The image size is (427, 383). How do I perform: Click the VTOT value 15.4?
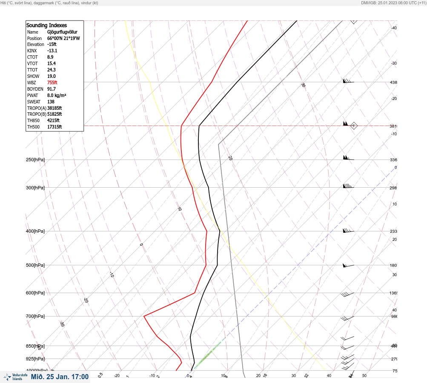pos(52,63)
